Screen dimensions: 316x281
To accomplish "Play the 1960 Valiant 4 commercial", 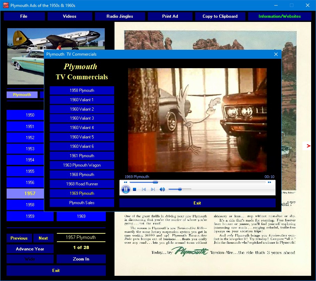I will (82, 128).
